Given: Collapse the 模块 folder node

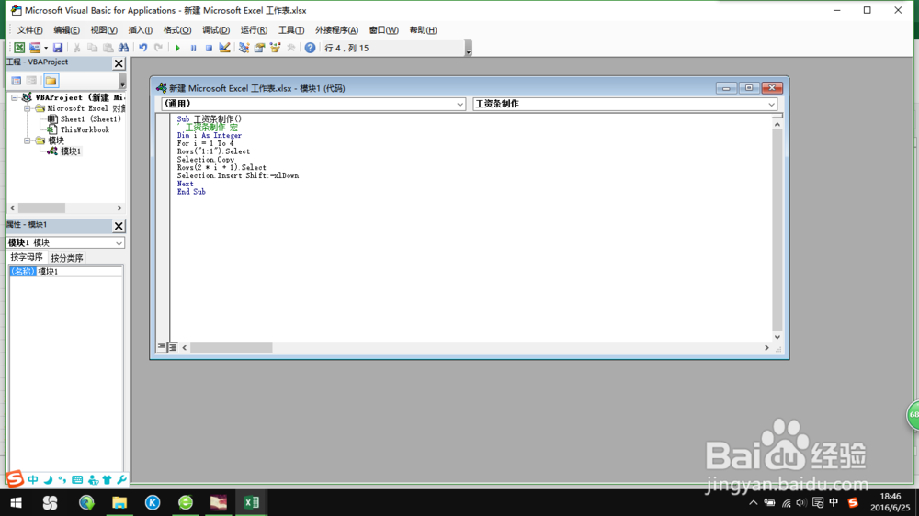Looking at the screenshot, I should tap(27, 140).
